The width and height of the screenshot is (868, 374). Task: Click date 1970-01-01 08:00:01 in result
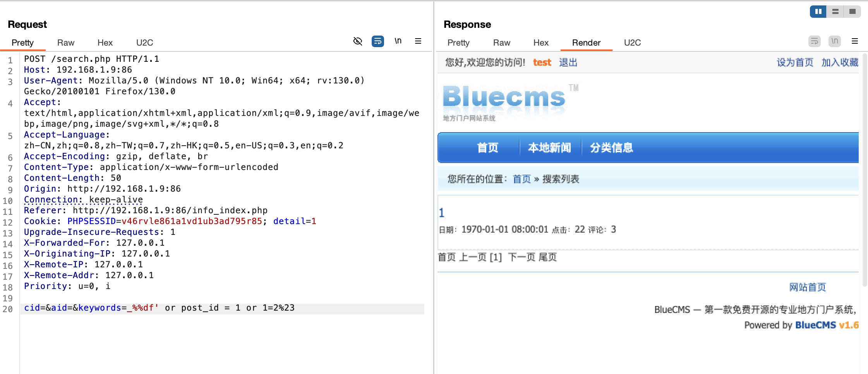coord(505,229)
